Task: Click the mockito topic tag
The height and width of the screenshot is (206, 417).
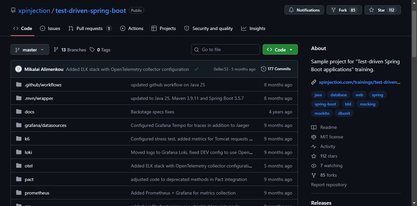Action: 322,113
